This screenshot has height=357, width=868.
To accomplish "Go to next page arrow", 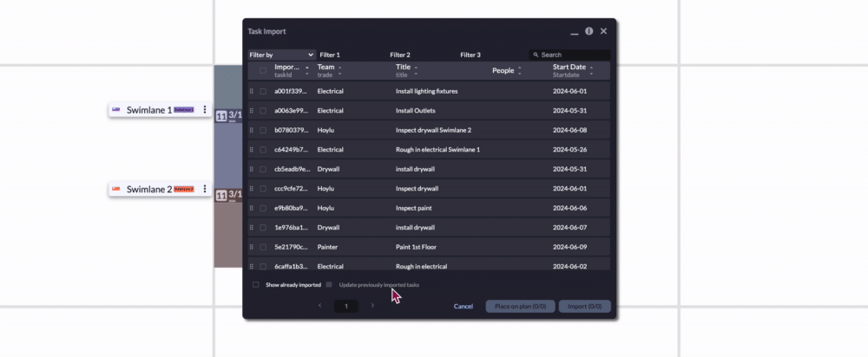I will (372, 306).
